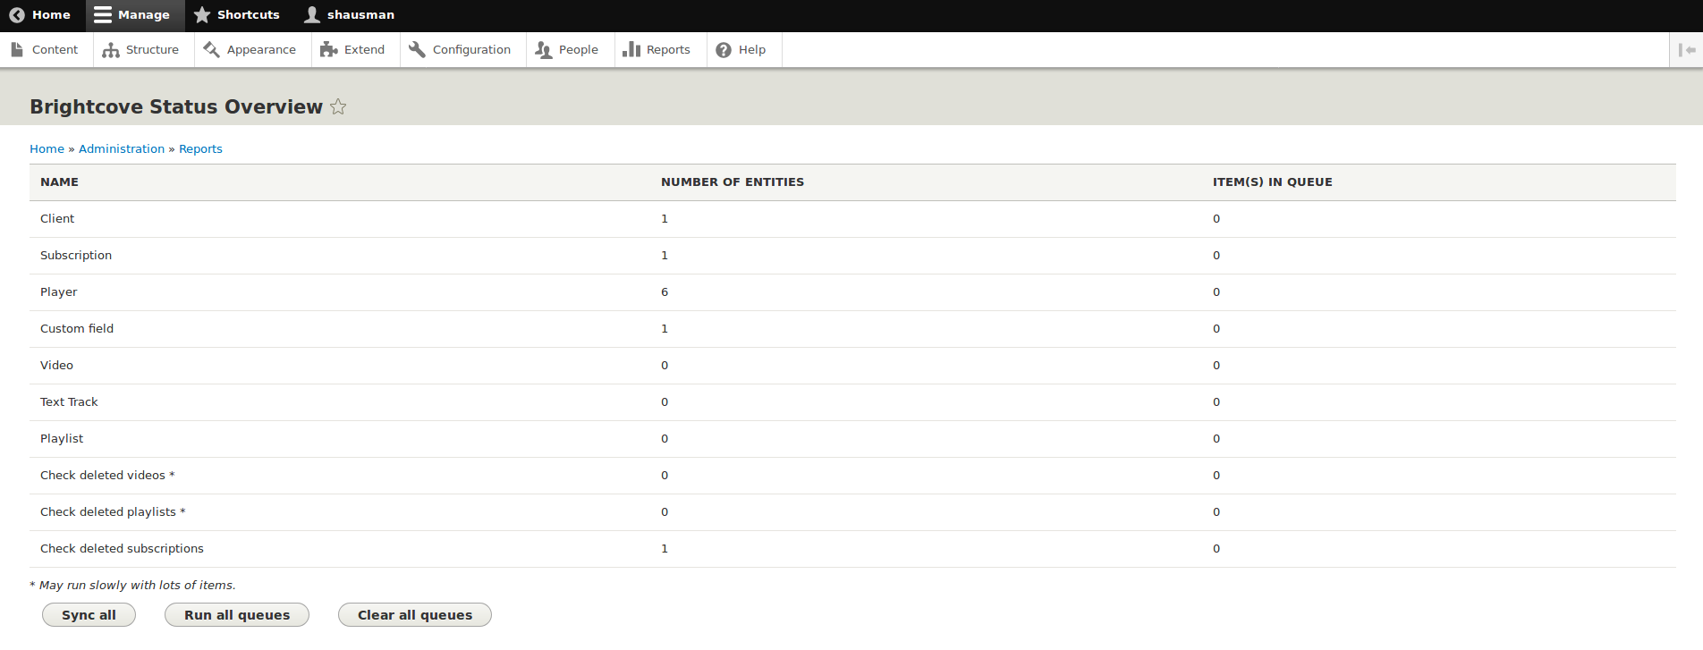
Task: Click the star icon beside the page title
Action: tap(338, 107)
